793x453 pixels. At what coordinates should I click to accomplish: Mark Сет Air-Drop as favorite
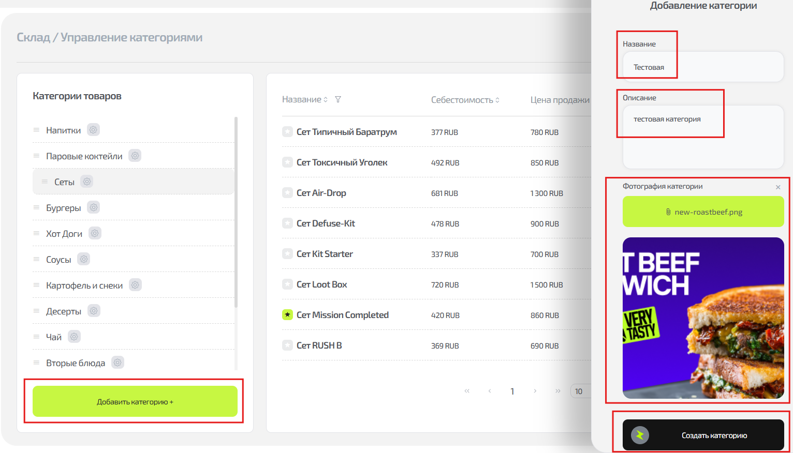click(287, 193)
